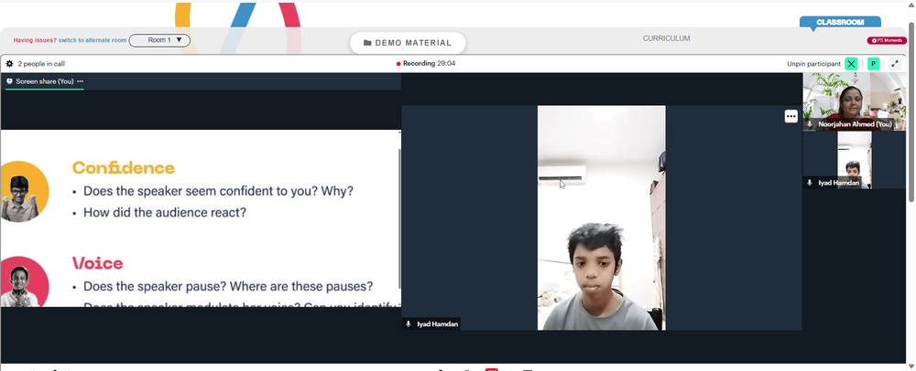Select Noorjahan Ahmed (You) video thumbnail

tap(854, 101)
